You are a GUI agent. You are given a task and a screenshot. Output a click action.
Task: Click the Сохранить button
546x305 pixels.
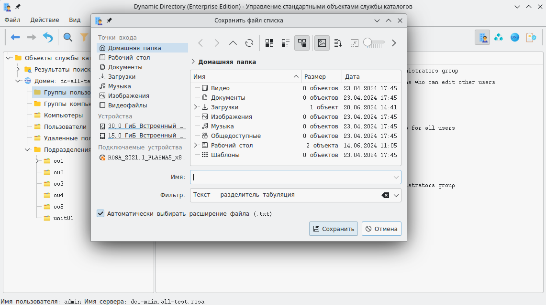[x=333, y=229]
